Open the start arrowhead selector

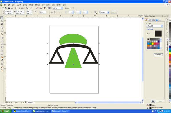pos(72,12)
